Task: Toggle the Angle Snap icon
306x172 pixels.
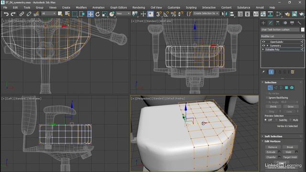Action: [x=166, y=14]
